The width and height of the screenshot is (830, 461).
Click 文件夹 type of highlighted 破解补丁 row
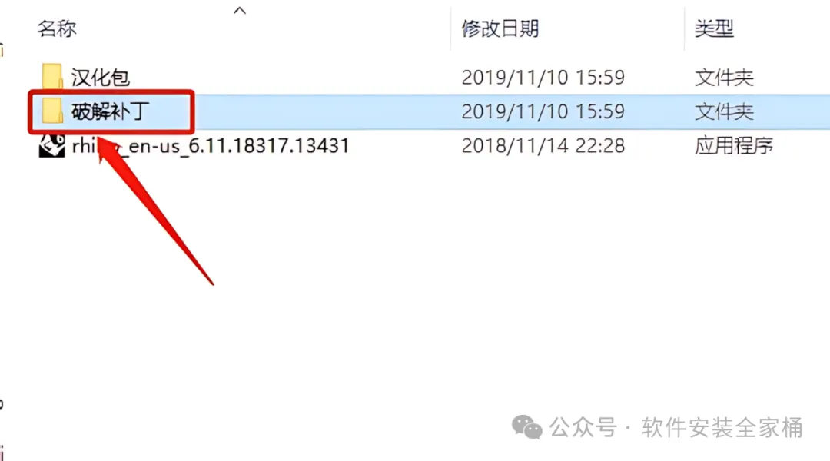tap(724, 111)
